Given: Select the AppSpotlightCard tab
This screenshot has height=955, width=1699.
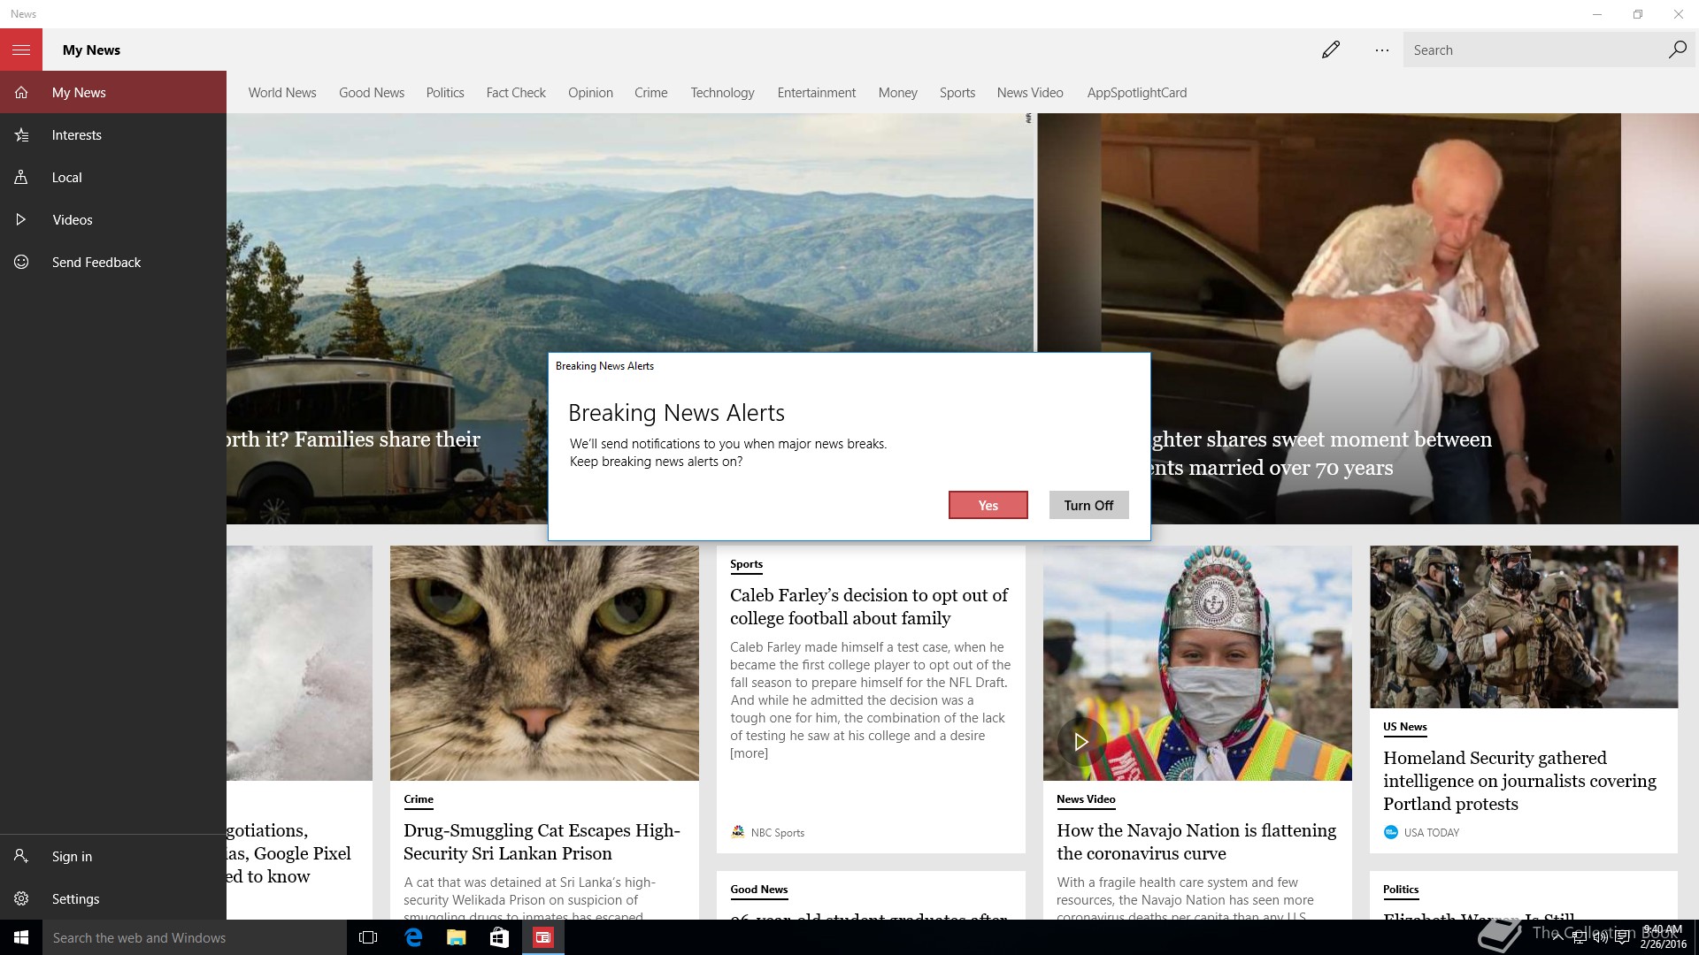Looking at the screenshot, I should point(1137,92).
